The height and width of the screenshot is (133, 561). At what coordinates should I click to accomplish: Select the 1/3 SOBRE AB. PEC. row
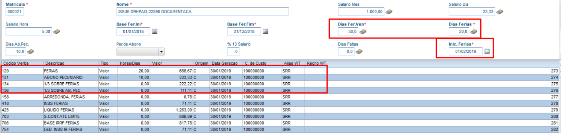coord(280,90)
